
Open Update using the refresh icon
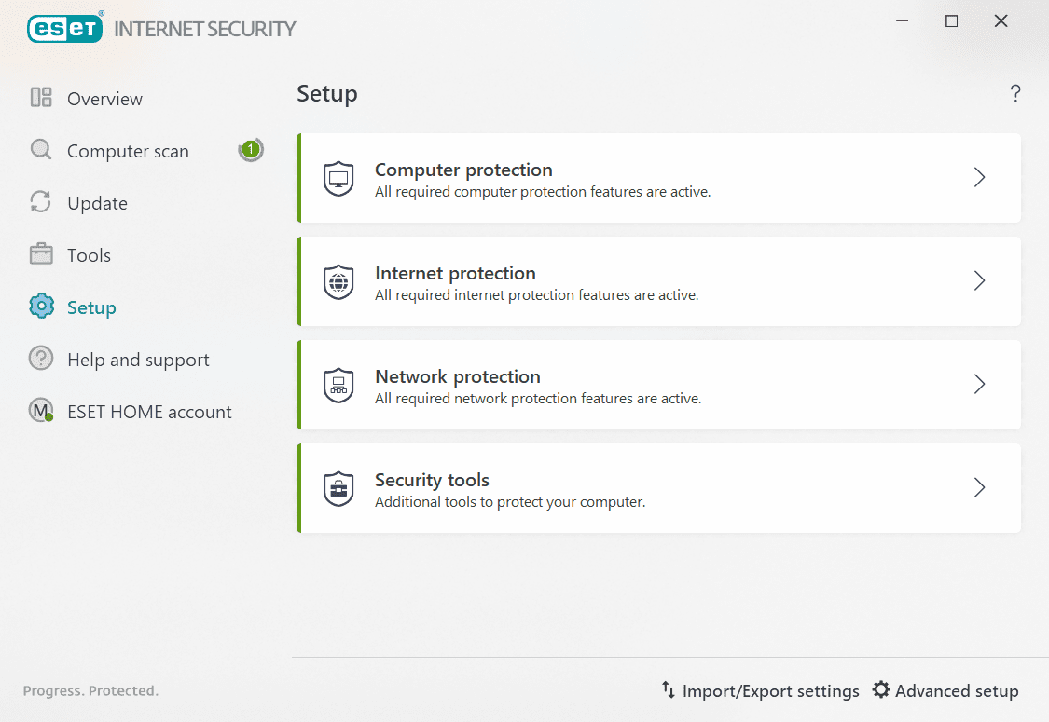(41, 202)
